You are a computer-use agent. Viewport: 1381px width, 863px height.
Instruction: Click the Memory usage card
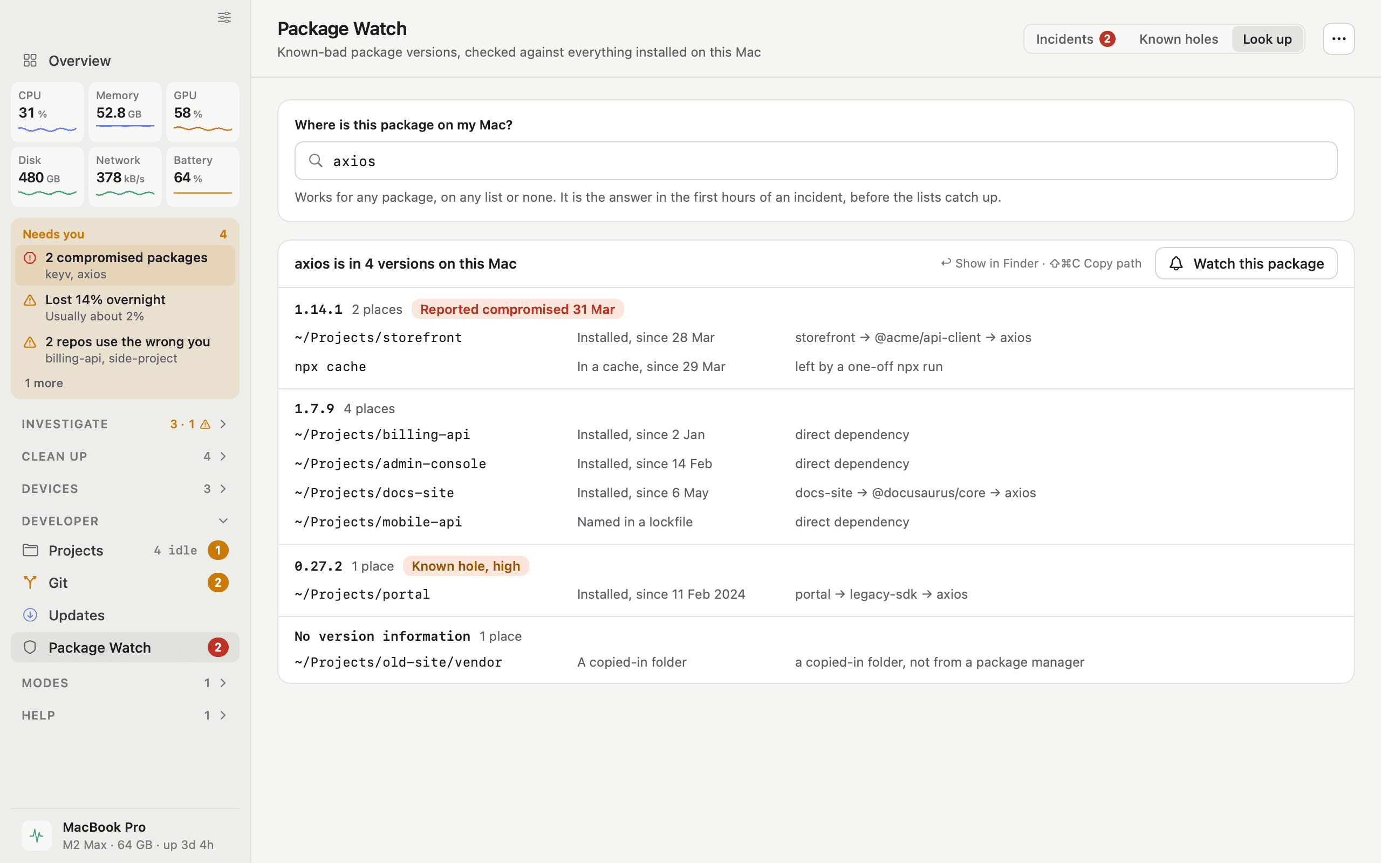coord(125,112)
